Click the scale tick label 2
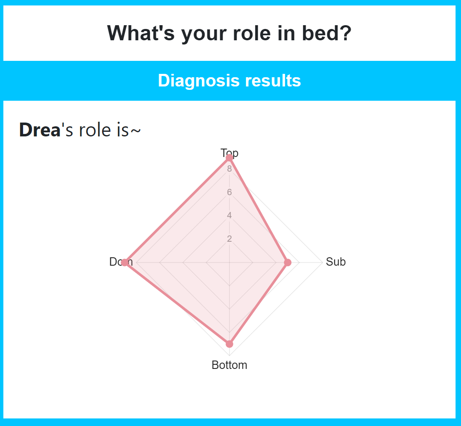This screenshot has height=426, width=461. [x=229, y=239]
